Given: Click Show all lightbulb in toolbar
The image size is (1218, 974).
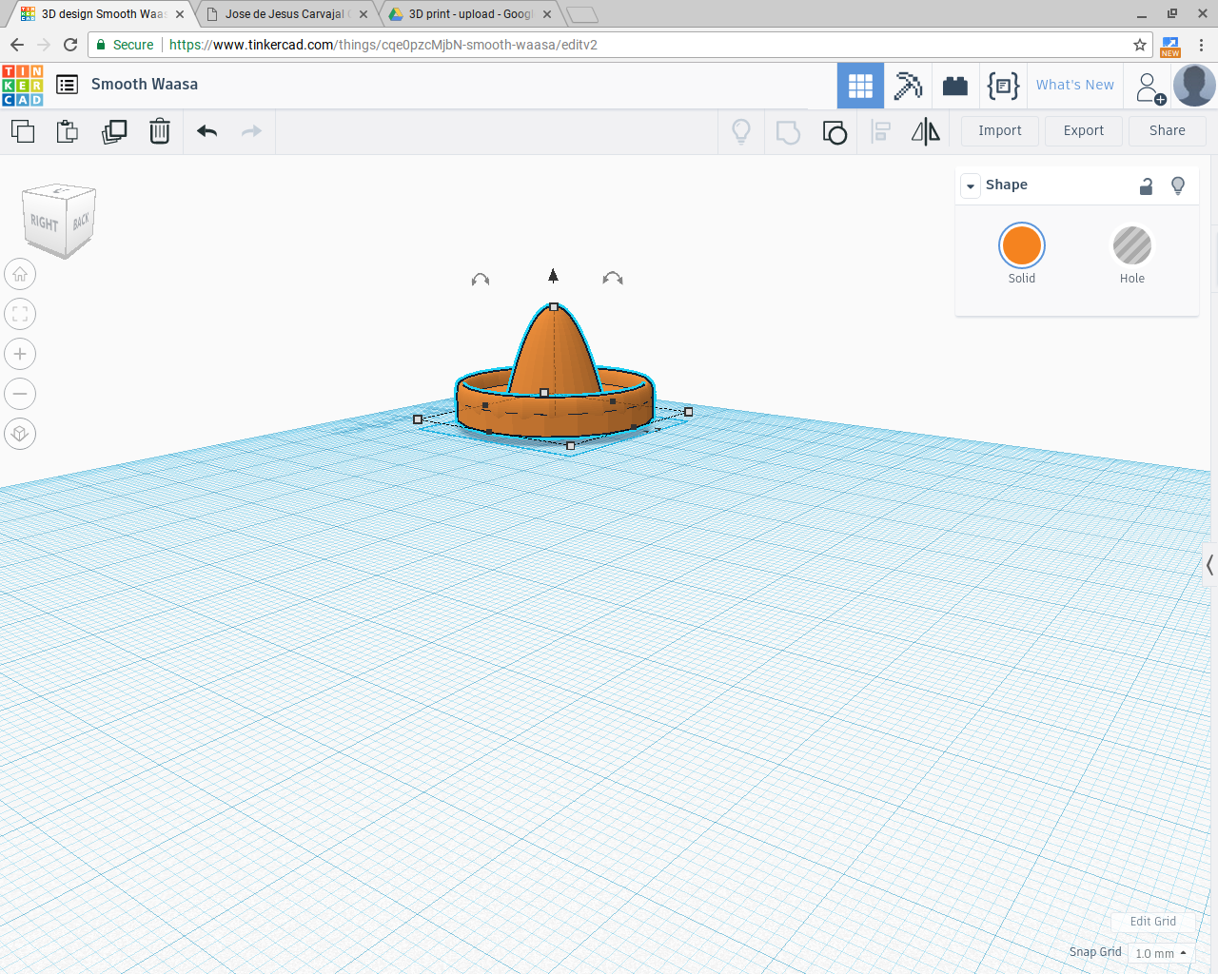Looking at the screenshot, I should click(741, 131).
